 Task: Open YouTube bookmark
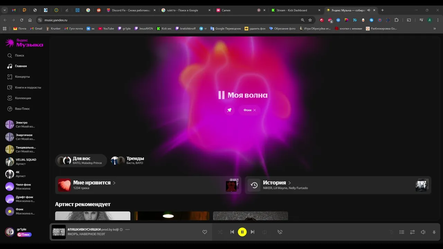click(106, 29)
